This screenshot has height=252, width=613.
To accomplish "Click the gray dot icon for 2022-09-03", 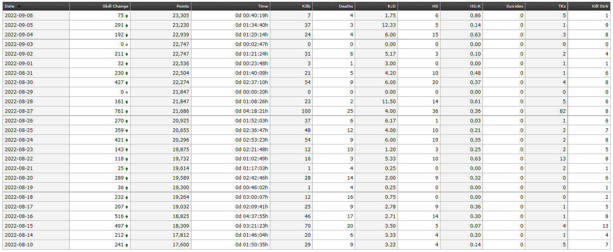I will point(127,44).
